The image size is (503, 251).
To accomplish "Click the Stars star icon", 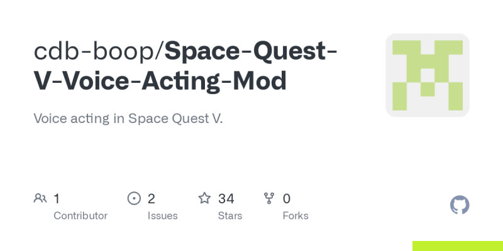I will (204, 199).
